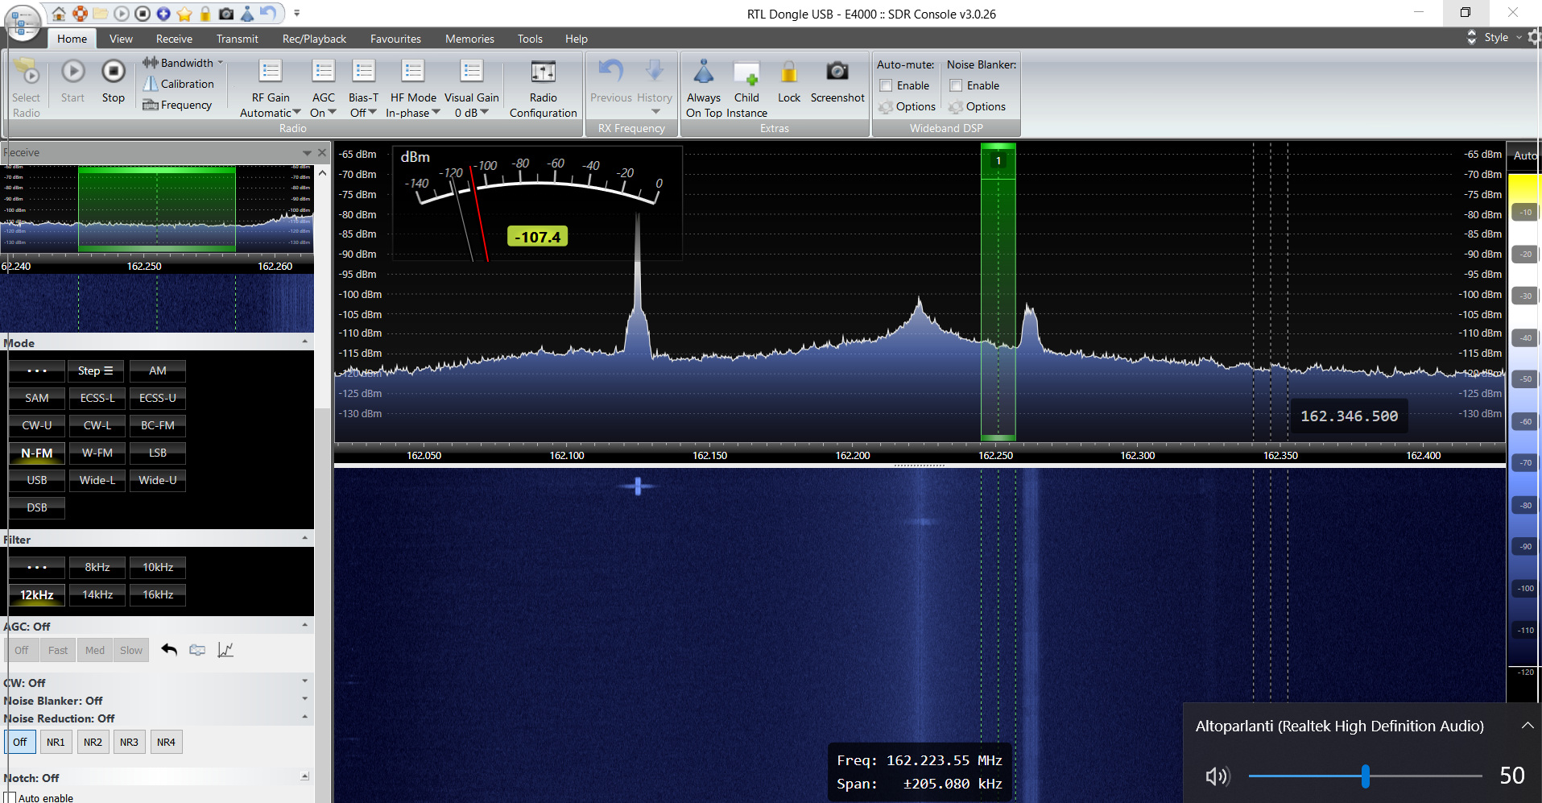
Task: Mute the speaker volume icon
Action: point(1217,776)
